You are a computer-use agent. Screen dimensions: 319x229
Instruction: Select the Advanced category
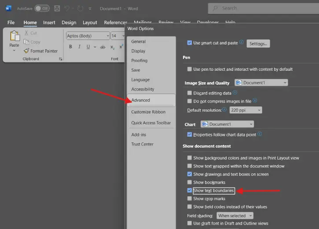(151, 100)
